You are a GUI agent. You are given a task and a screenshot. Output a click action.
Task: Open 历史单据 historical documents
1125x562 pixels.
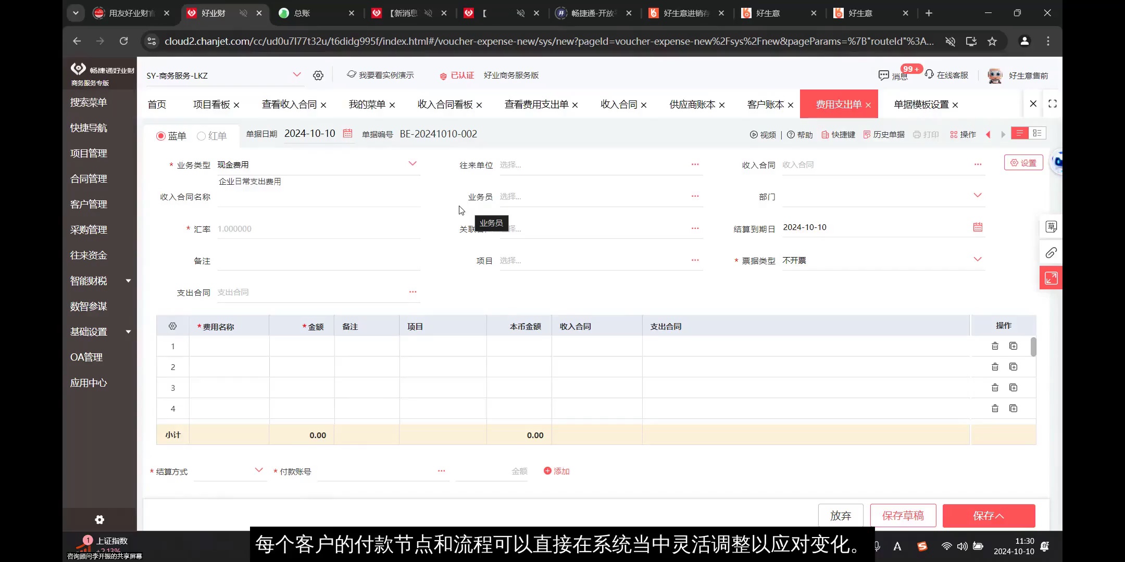(884, 134)
